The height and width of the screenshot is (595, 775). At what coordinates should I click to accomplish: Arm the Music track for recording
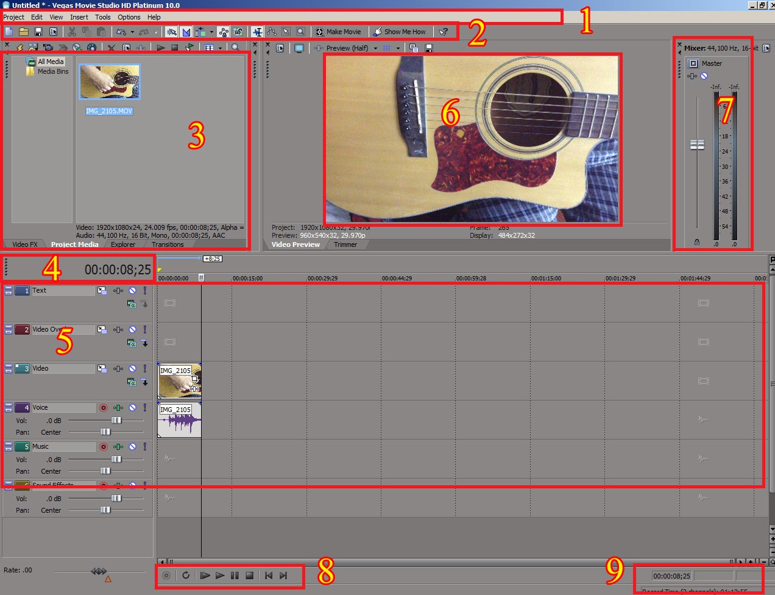104,446
